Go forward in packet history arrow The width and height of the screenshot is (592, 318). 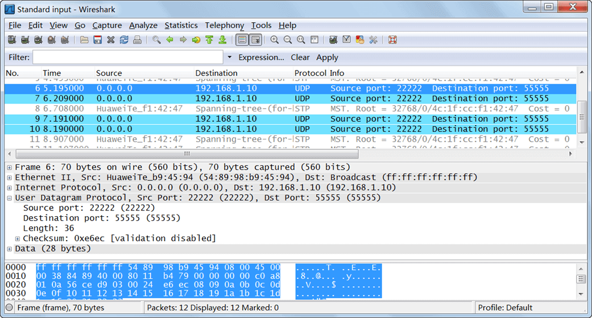tap(183, 40)
